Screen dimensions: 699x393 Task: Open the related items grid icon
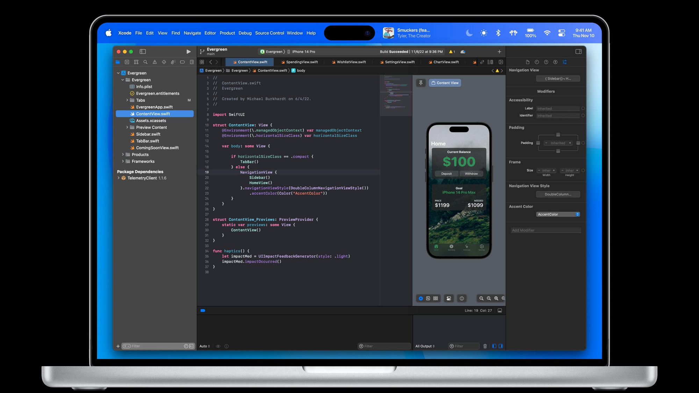click(x=202, y=62)
